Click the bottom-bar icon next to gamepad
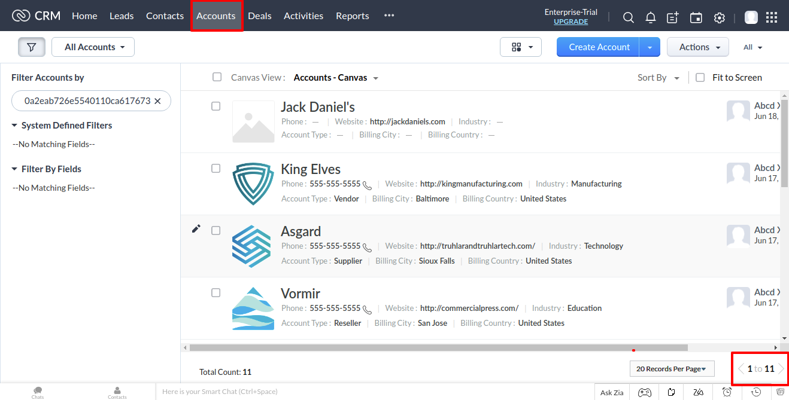This screenshot has width=789, height=400. (x=672, y=392)
